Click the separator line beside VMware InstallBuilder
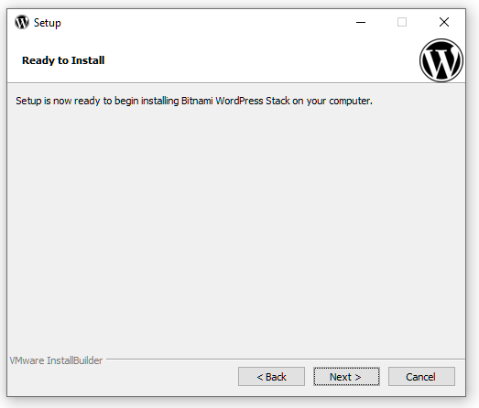 286,360
